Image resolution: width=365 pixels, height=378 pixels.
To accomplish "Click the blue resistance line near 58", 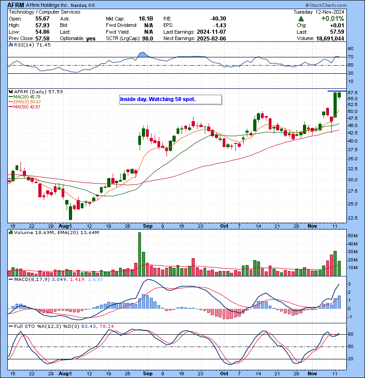I will pyautogui.click(x=337, y=91).
